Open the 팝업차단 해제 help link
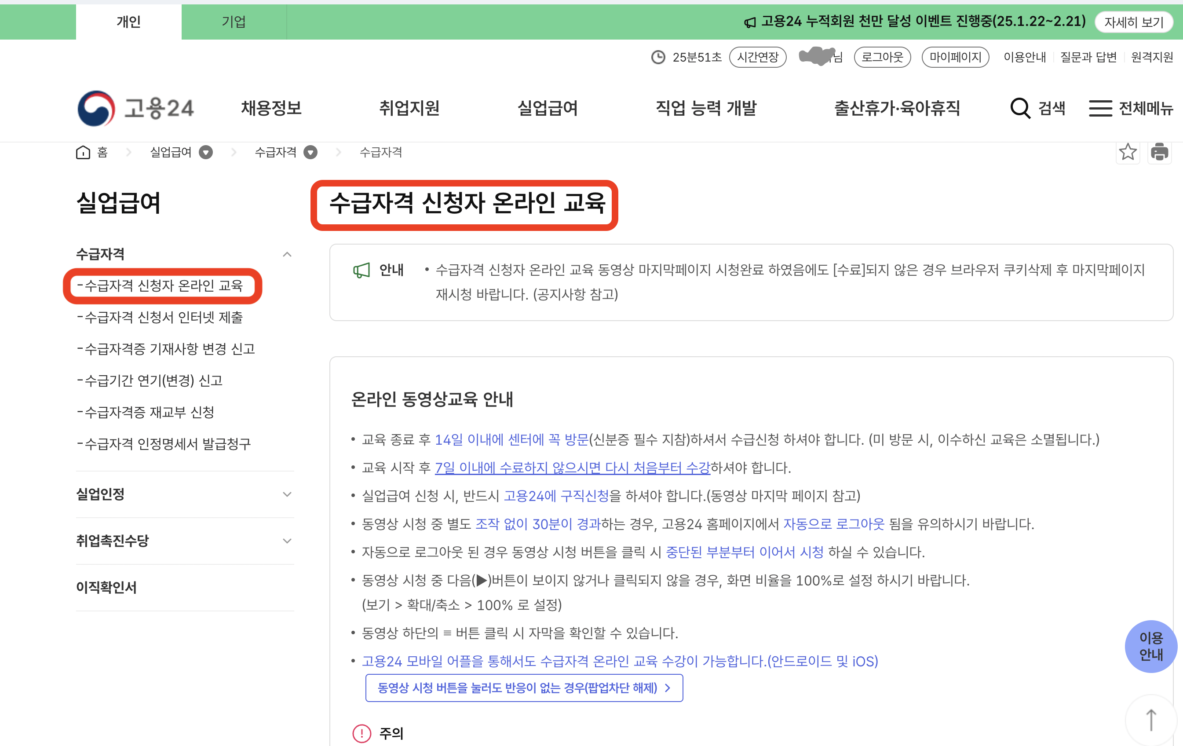 click(524, 687)
